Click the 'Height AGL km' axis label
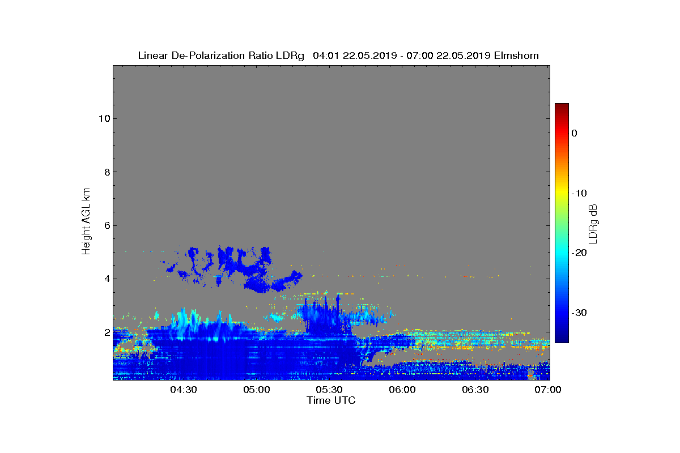Viewport: 680px width, 453px height. [86, 222]
